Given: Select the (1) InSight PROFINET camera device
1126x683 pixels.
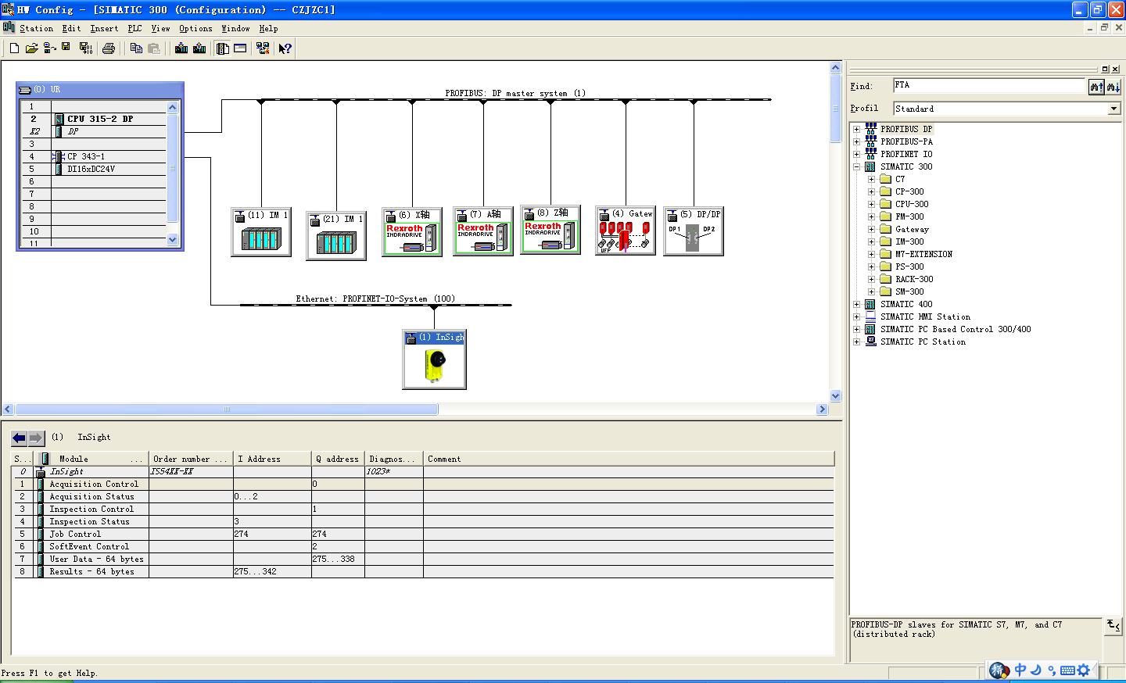Looking at the screenshot, I should (x=434, y=359).
